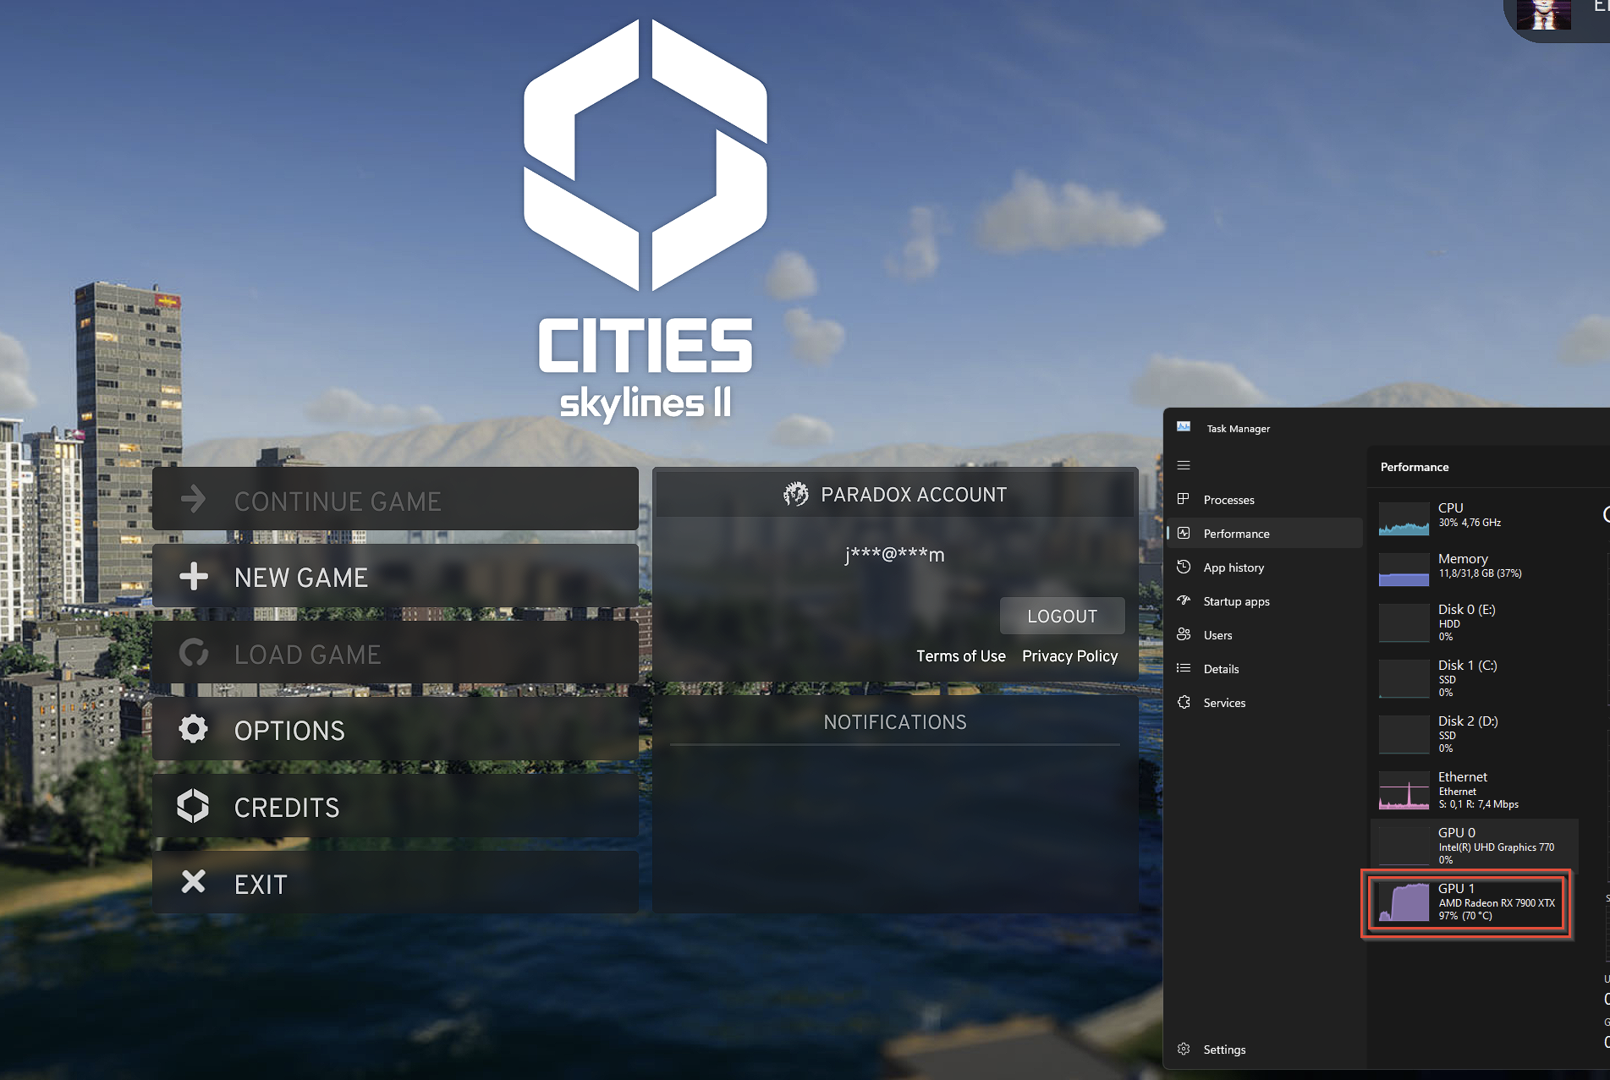The image size is (1610, 1080).
Task: Click the Exit X icon
Action: pos(194,882)
